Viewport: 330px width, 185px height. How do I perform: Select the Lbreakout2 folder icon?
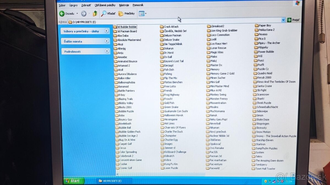(x=209, y=26)
